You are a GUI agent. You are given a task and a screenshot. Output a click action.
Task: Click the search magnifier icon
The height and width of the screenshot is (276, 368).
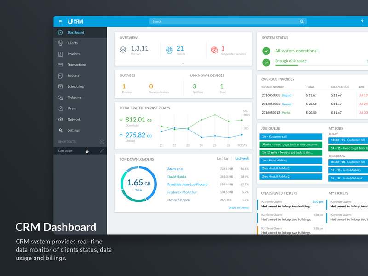coord(302,21)
